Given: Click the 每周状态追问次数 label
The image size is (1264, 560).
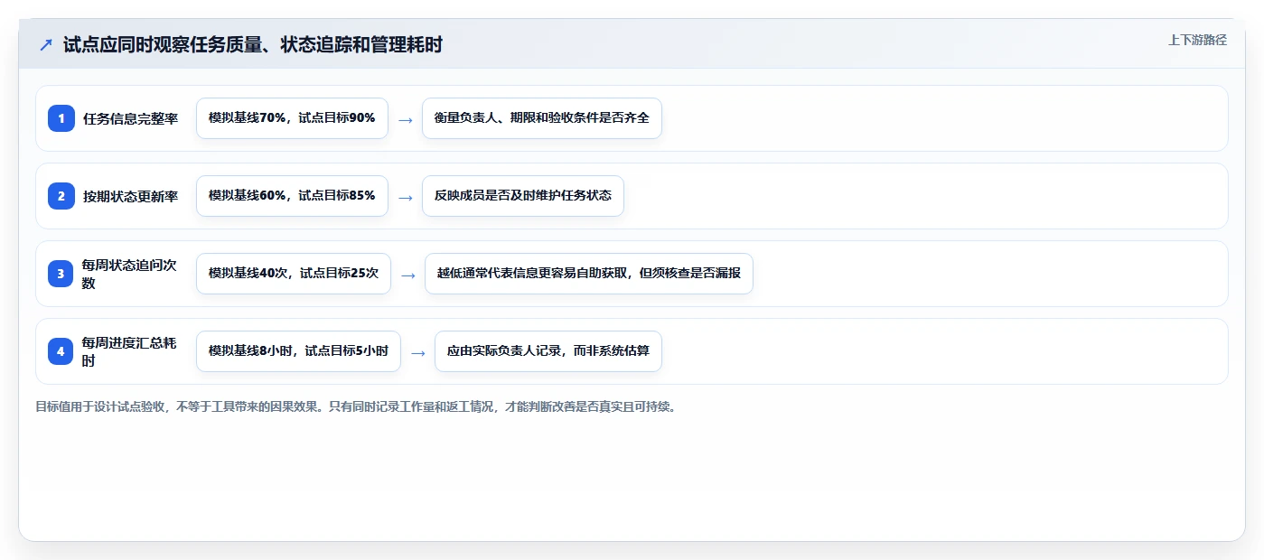Looking at the screenshot, I should point(129,274).
